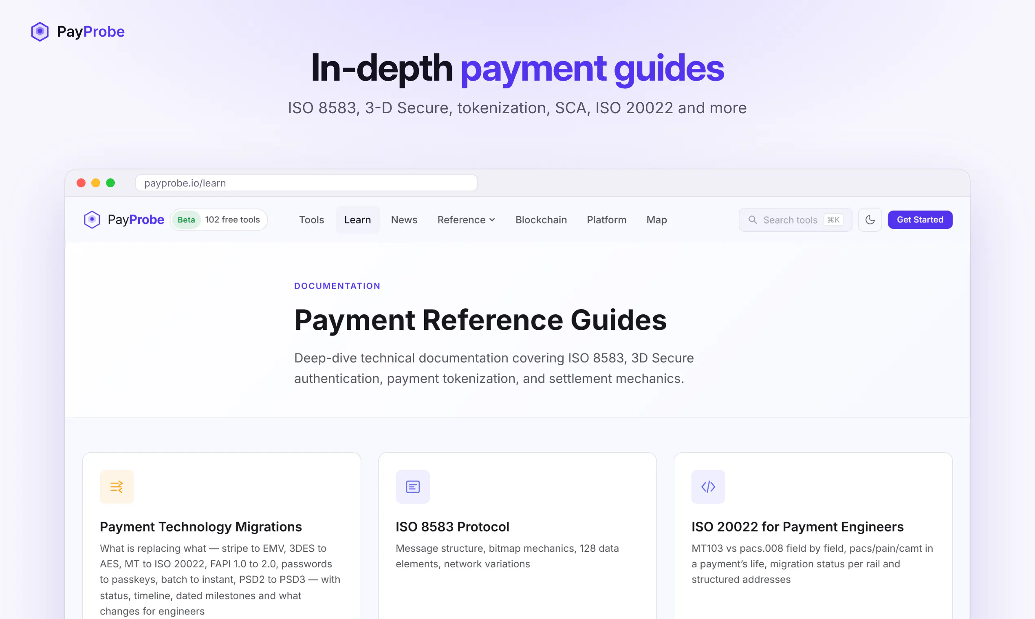
Task: Open the Blockchain nav item
Action: [x=541, y=220]
